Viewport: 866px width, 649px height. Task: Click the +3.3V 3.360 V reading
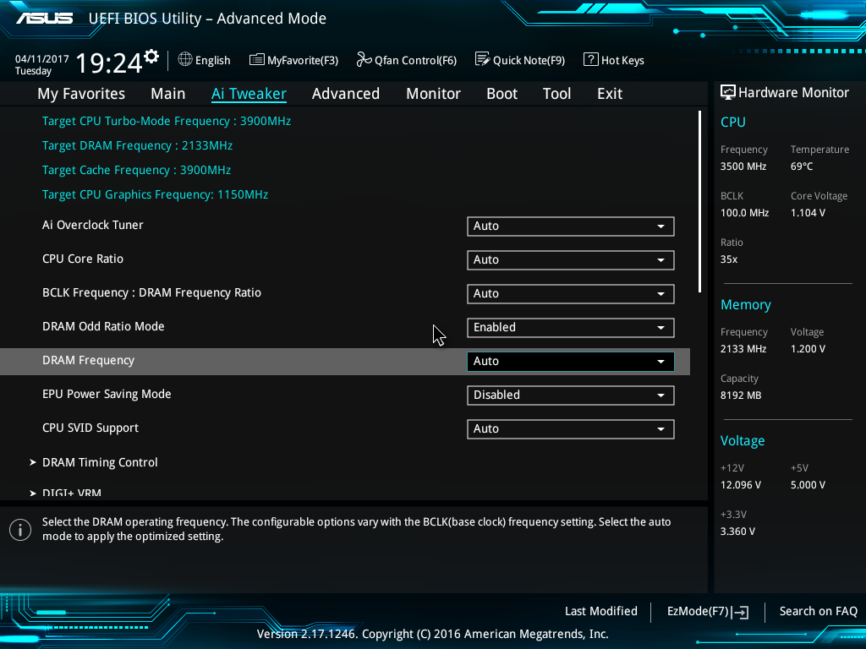737,531
